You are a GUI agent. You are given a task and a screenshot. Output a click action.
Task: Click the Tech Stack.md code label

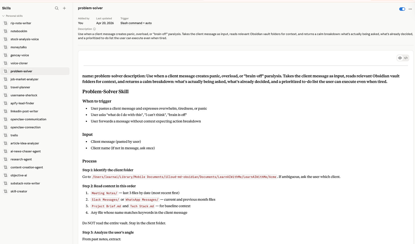(x=142, y=206)
